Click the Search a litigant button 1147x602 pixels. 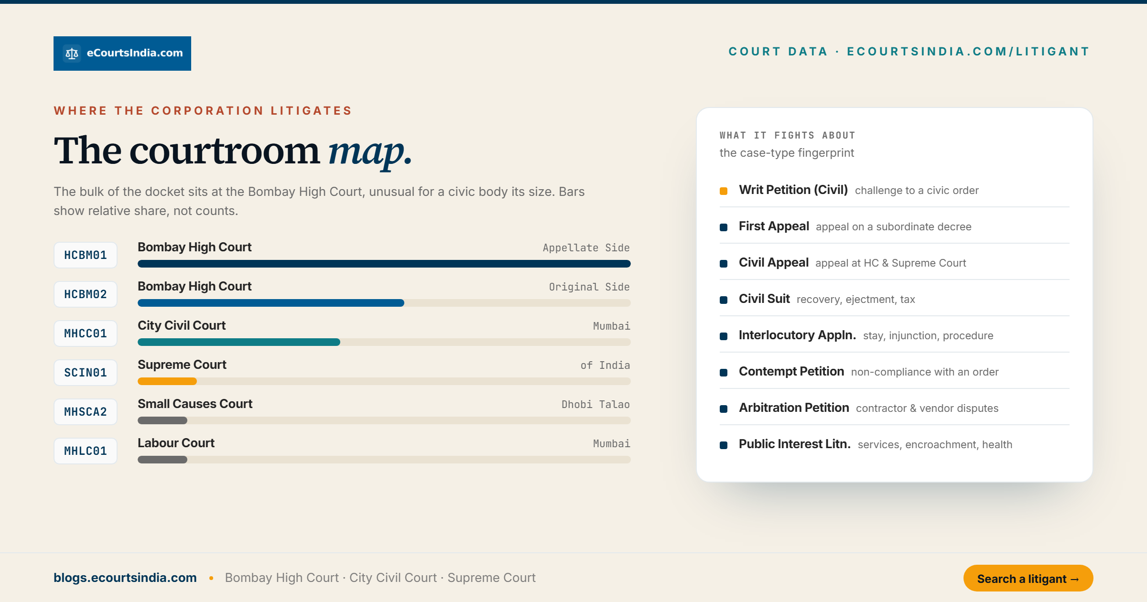click(x=1028, y=578)
